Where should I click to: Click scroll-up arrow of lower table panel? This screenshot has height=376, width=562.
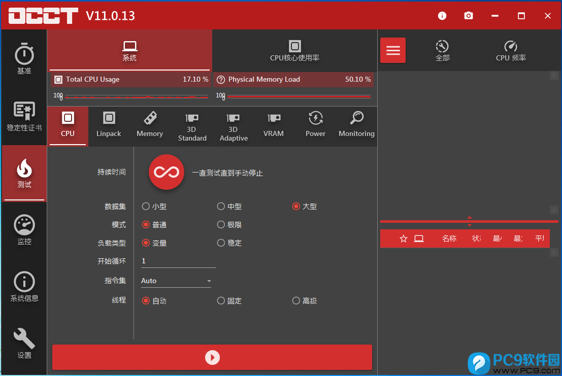(x=554, y=253)
